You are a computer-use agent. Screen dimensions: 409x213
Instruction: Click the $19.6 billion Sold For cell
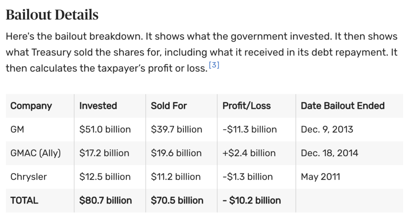click(x=176, y=153)
